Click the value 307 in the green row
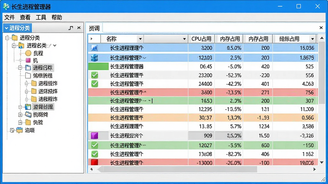Viewport: 328px width, 184px height. point(310,101)
